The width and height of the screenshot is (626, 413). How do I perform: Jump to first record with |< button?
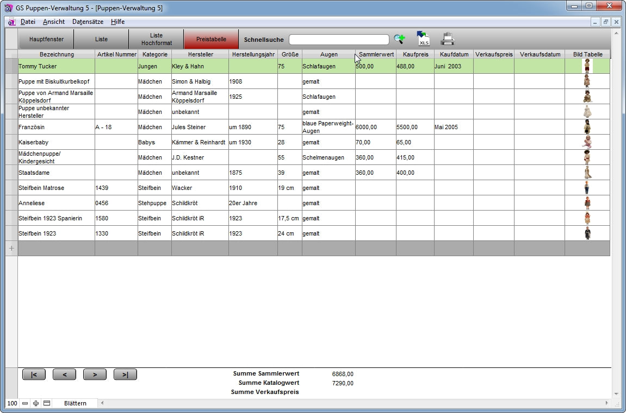pos(34,374)
